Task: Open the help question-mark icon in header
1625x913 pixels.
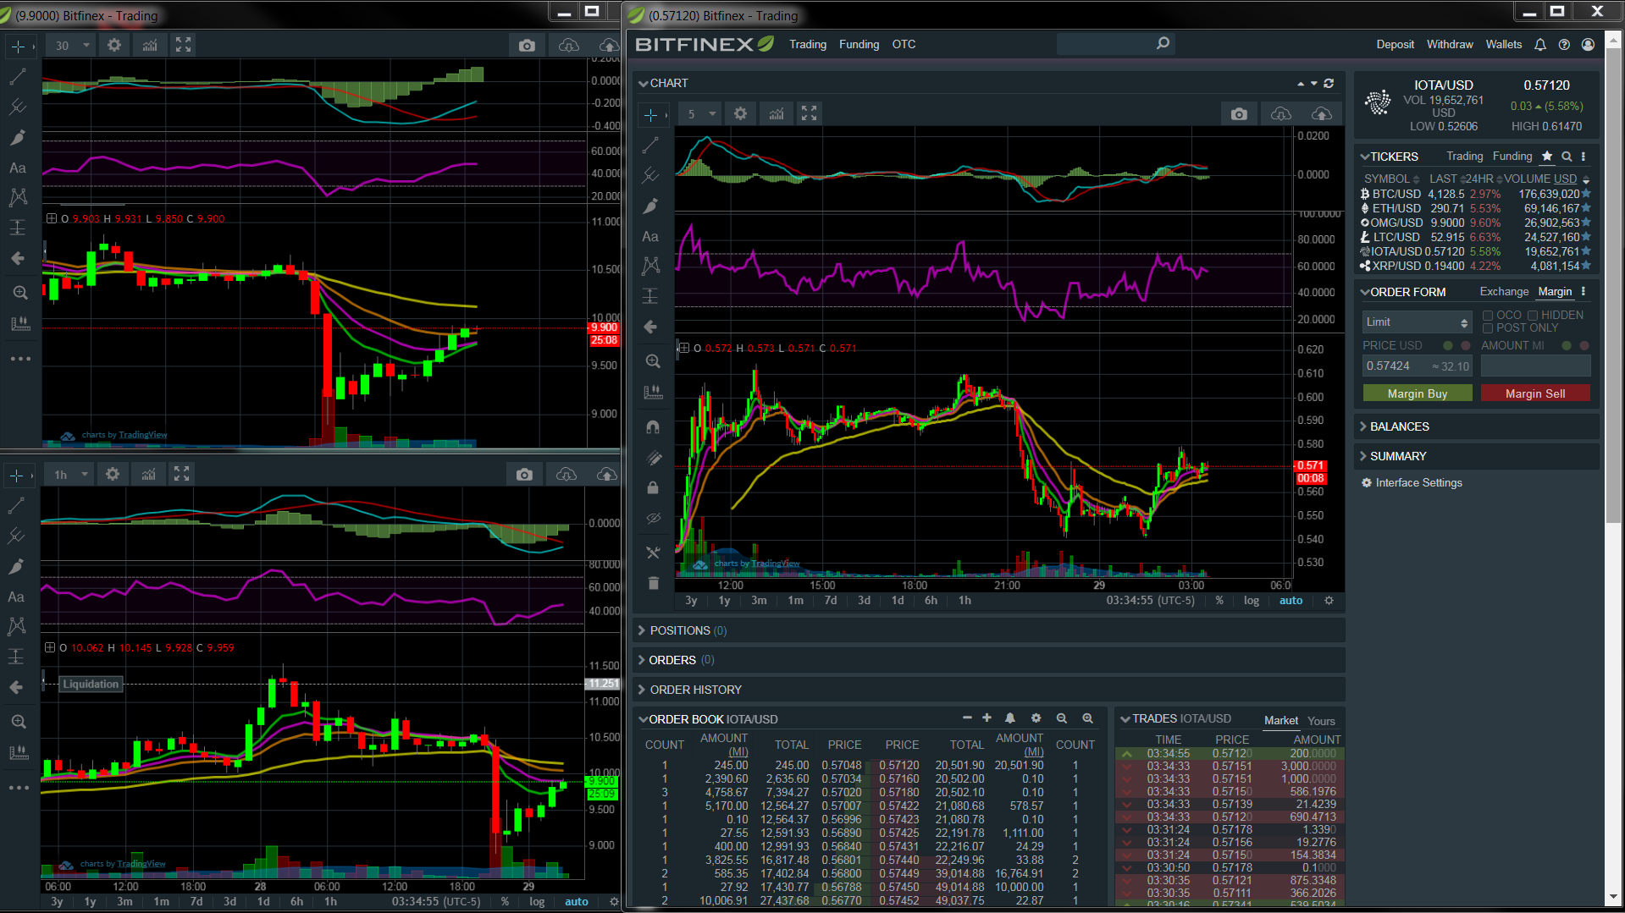Action: [x=1564, y=44]
